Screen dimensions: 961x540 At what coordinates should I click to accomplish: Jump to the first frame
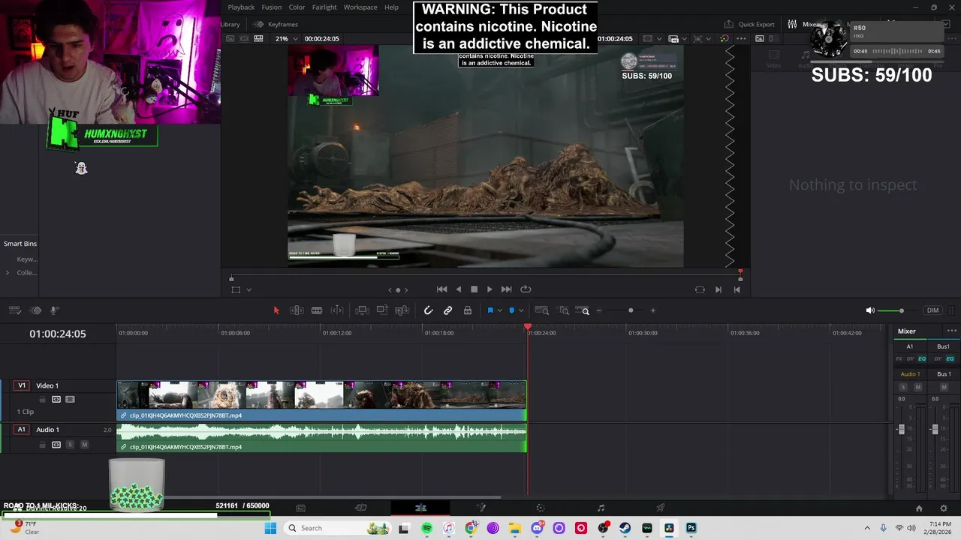(x=441, y=289)
